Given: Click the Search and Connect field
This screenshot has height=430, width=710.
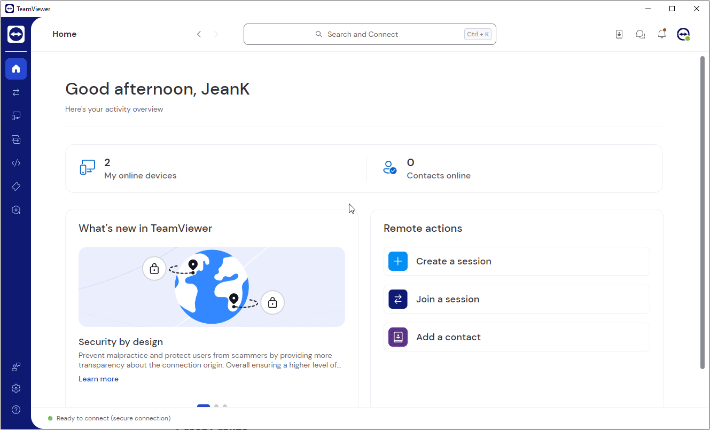Looking at the screenshot, I should click(x=370, y=34).
